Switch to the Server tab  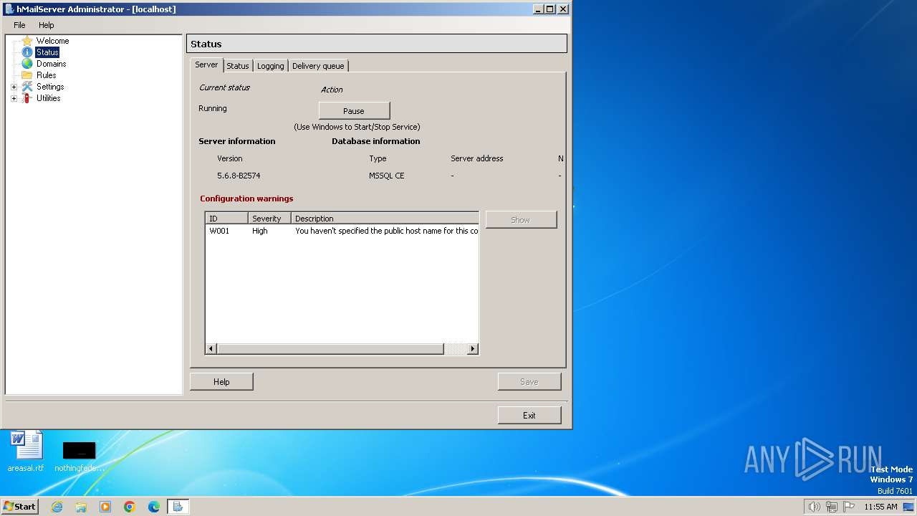pyautogui.click(x=206, y=64)
